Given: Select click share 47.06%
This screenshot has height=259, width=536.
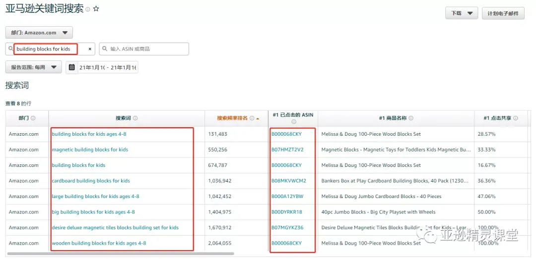Looking at the screenshot, I should point(487,197).
